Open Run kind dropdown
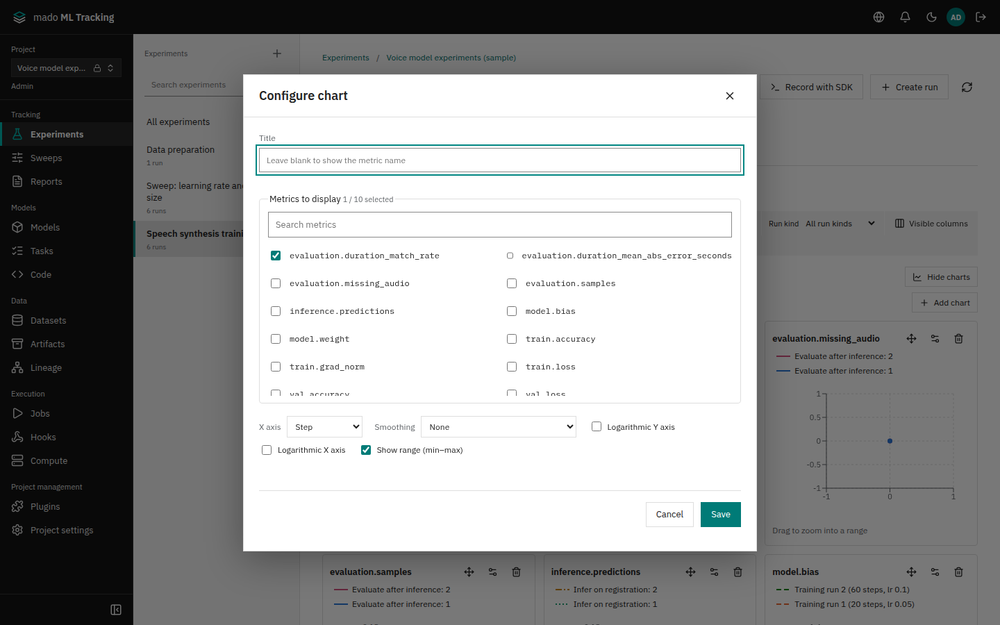Viewport: 1000px width, 625px height. coord(840,224)
